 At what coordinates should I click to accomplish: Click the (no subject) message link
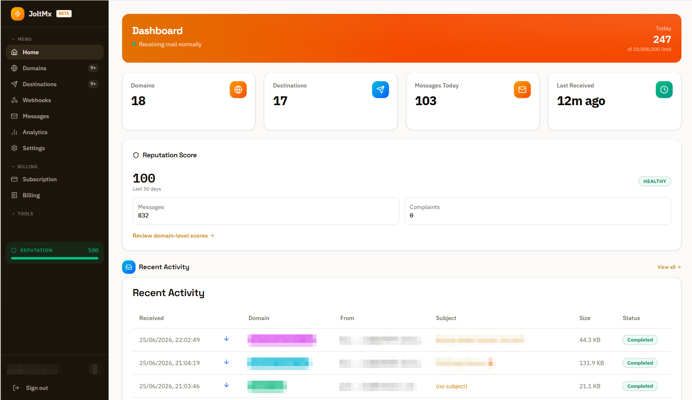coord(451,386)
